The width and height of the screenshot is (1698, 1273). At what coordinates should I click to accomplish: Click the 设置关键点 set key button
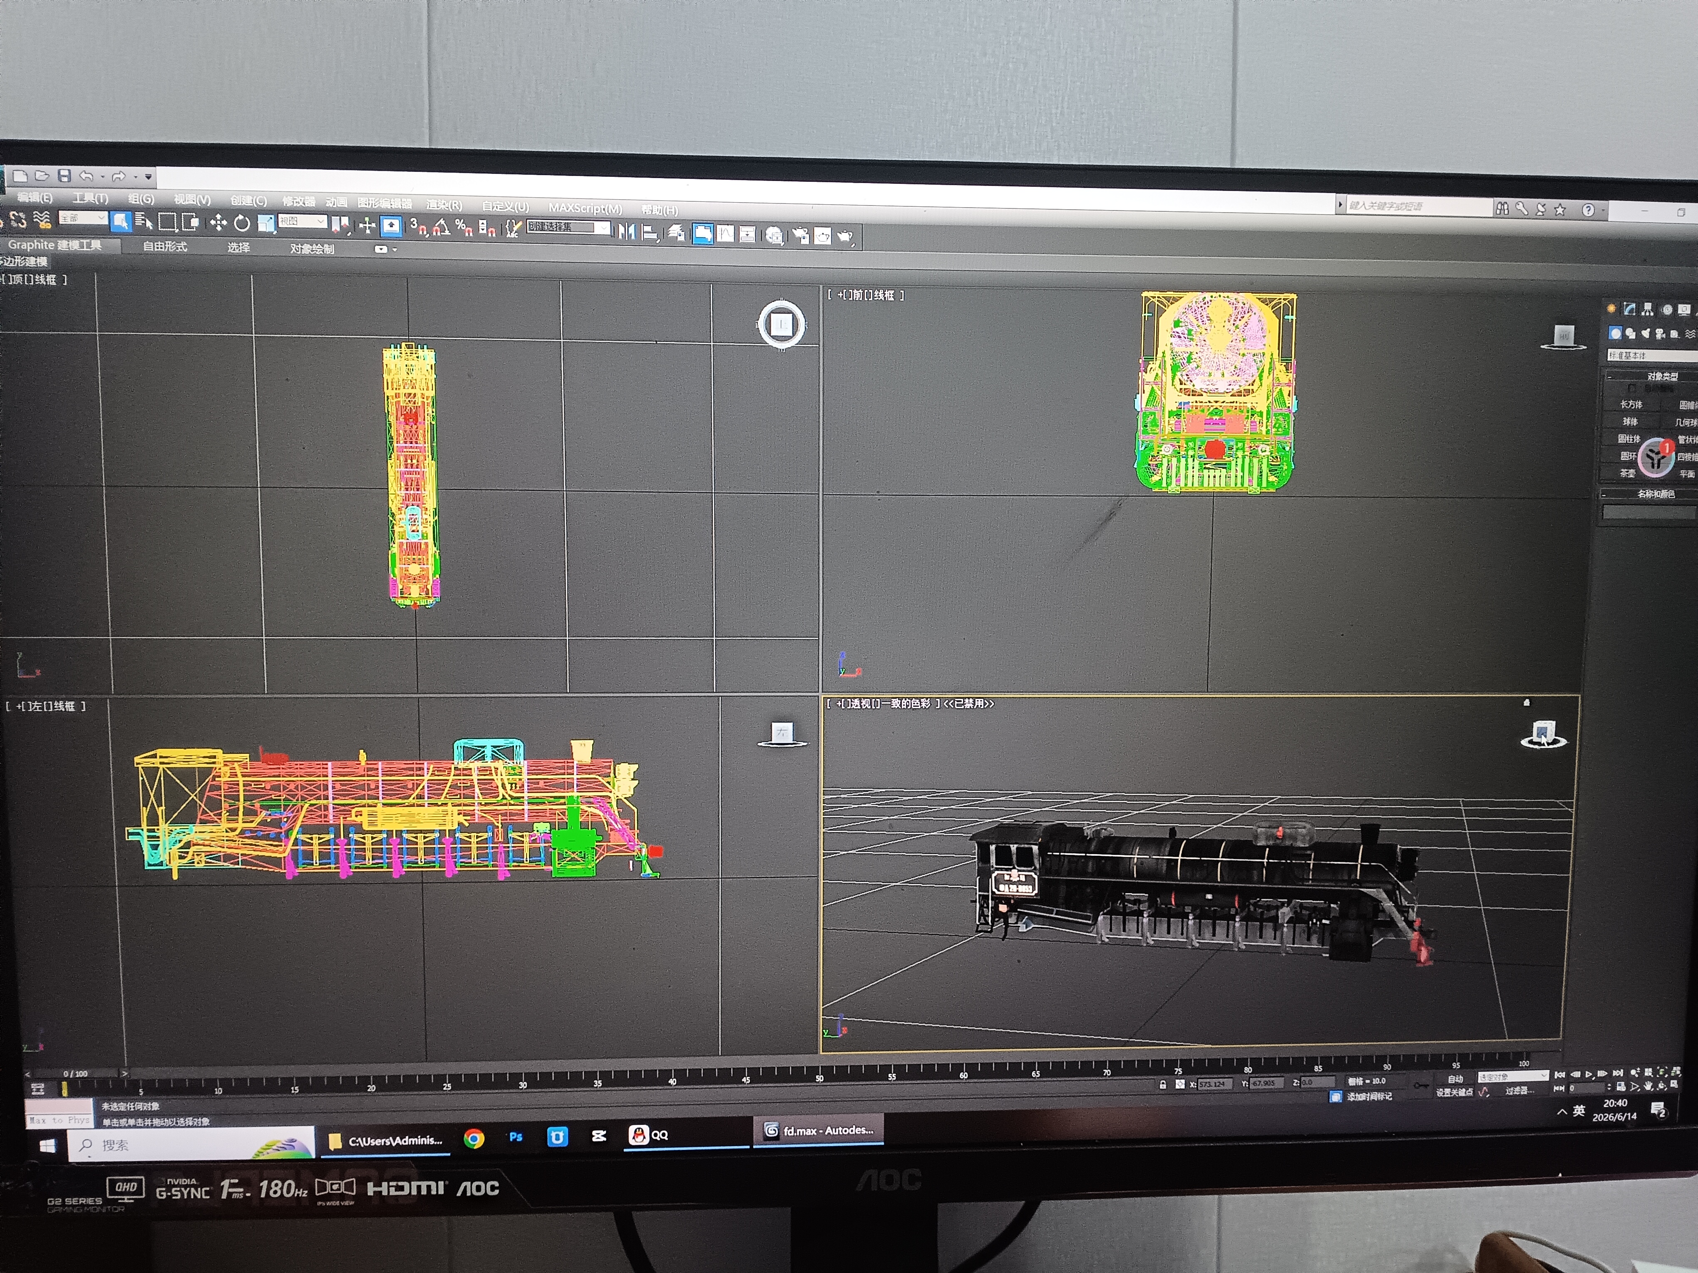pos(1455,1092)
